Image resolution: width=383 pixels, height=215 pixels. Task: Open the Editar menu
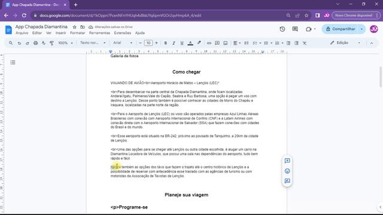point(37,33)
